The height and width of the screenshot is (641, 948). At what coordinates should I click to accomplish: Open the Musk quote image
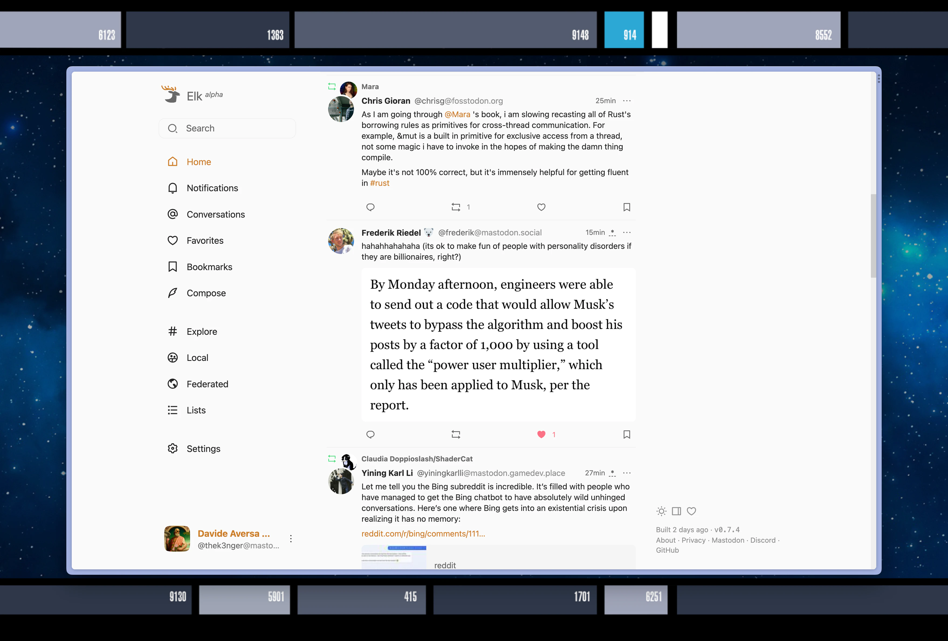[x=499, y=344]
